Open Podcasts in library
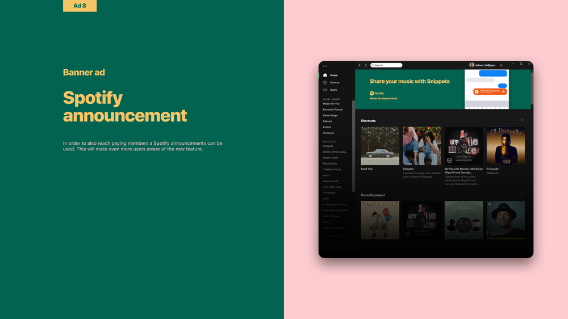The width and height of the screenshot is (568, 319). (328, 133)
